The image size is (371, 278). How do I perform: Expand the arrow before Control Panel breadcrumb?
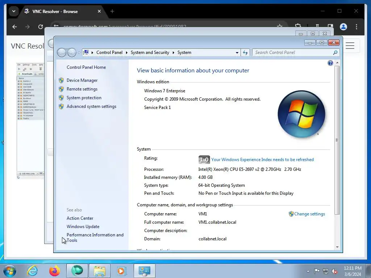click(92, 52)
